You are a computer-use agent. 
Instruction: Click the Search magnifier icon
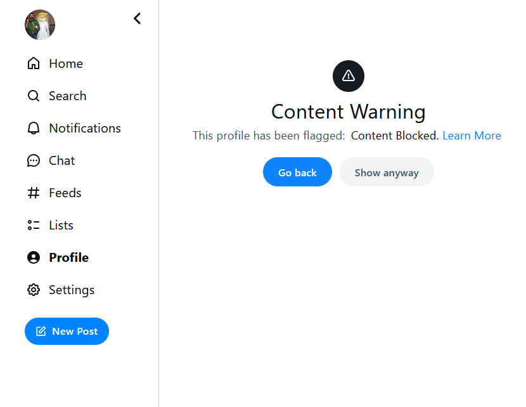[x=34, y=96]
